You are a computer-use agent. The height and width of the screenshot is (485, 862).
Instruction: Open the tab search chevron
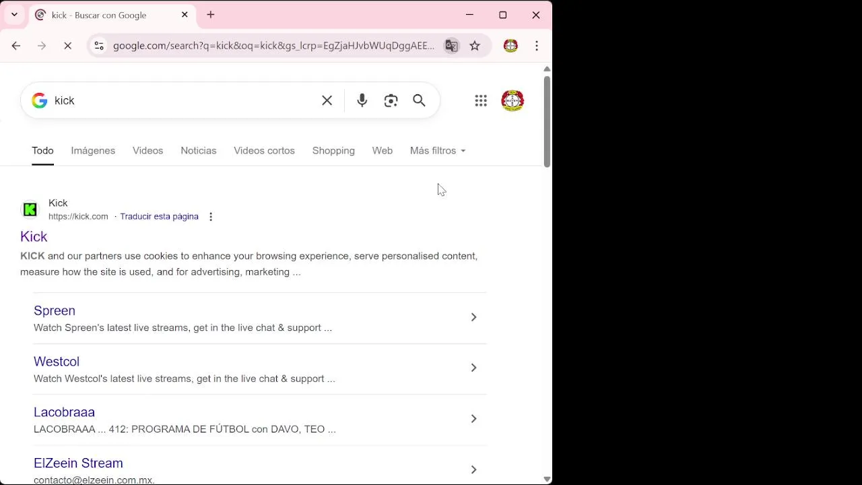coord(14,15)
